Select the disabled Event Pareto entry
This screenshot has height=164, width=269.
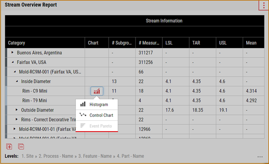click(x=97, y=126)
